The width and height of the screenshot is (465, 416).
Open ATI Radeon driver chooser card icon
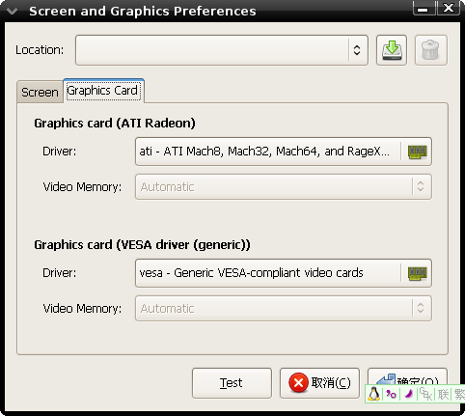(417, 152)
